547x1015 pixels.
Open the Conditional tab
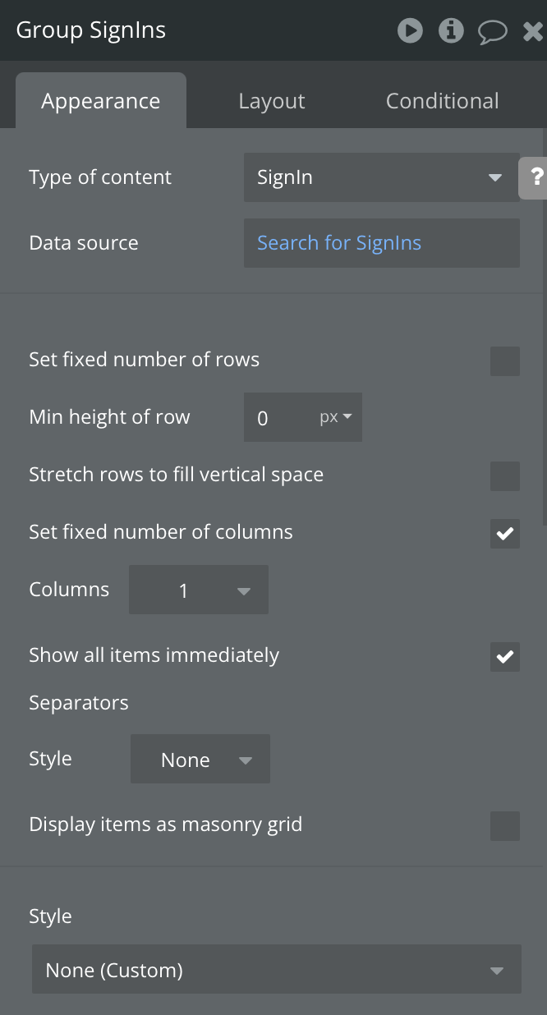(442, 101)
